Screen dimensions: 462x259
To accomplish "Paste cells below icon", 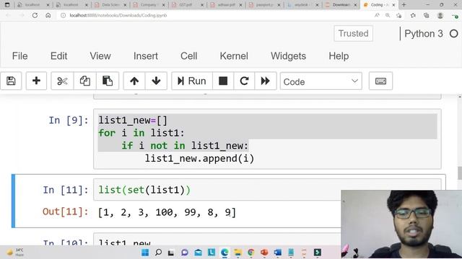I will (108, 81).
